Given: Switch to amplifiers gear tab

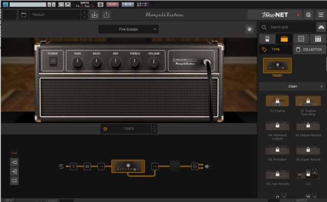Looking at the screenshot, I should tap(284, 39).
